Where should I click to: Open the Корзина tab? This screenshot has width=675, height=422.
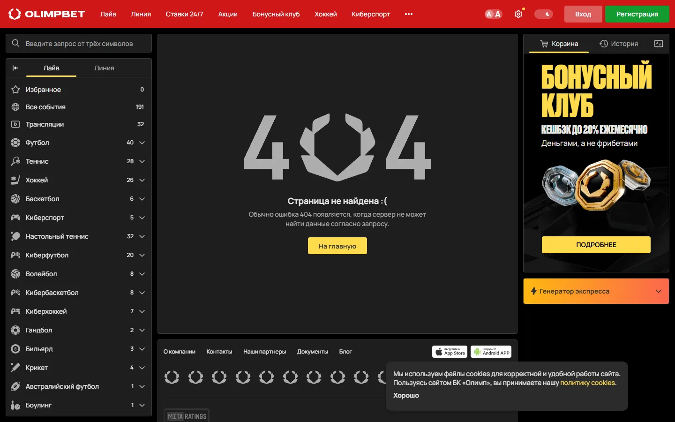pos(559,44)
